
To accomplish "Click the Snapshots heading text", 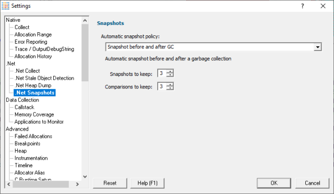I will coord(110,23).
